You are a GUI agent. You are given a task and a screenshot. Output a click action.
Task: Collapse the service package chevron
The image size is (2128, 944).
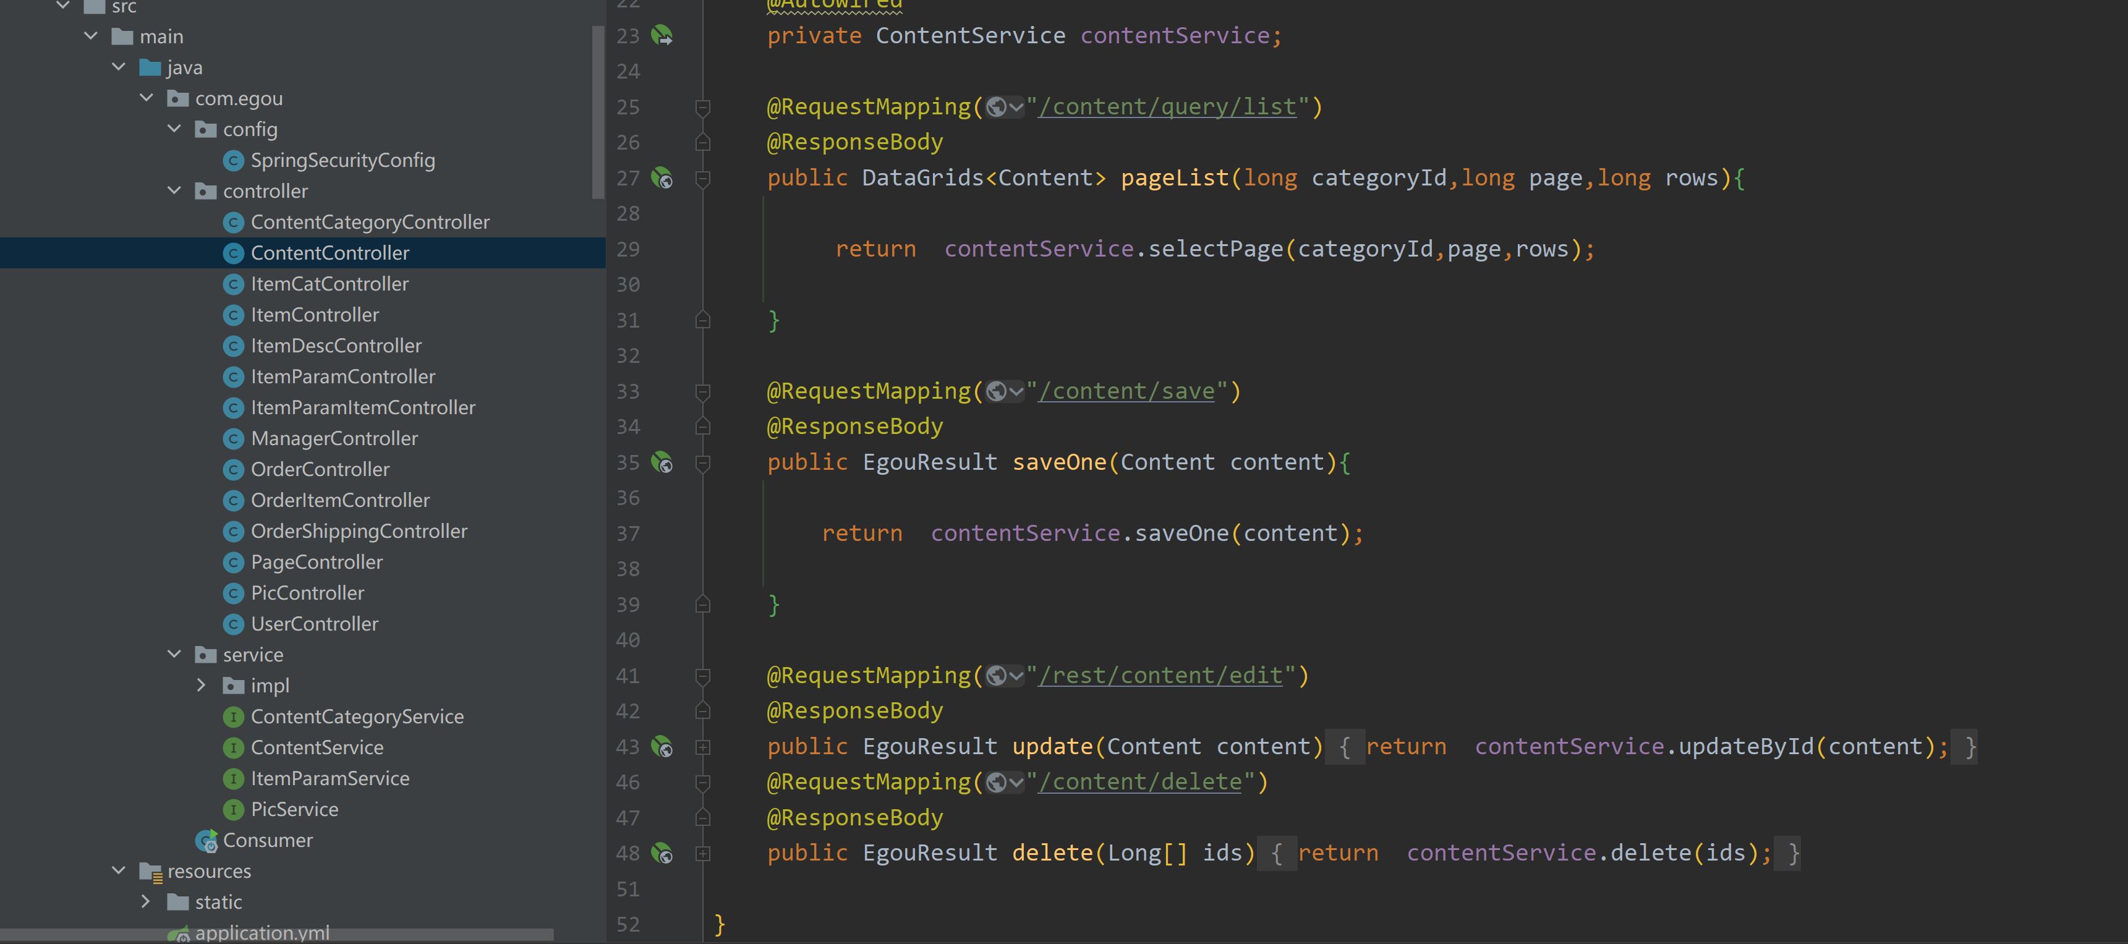tap(174, 654)
